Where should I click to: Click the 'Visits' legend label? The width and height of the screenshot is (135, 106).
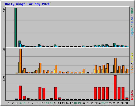pyautogui.click(x=132, y=58)
